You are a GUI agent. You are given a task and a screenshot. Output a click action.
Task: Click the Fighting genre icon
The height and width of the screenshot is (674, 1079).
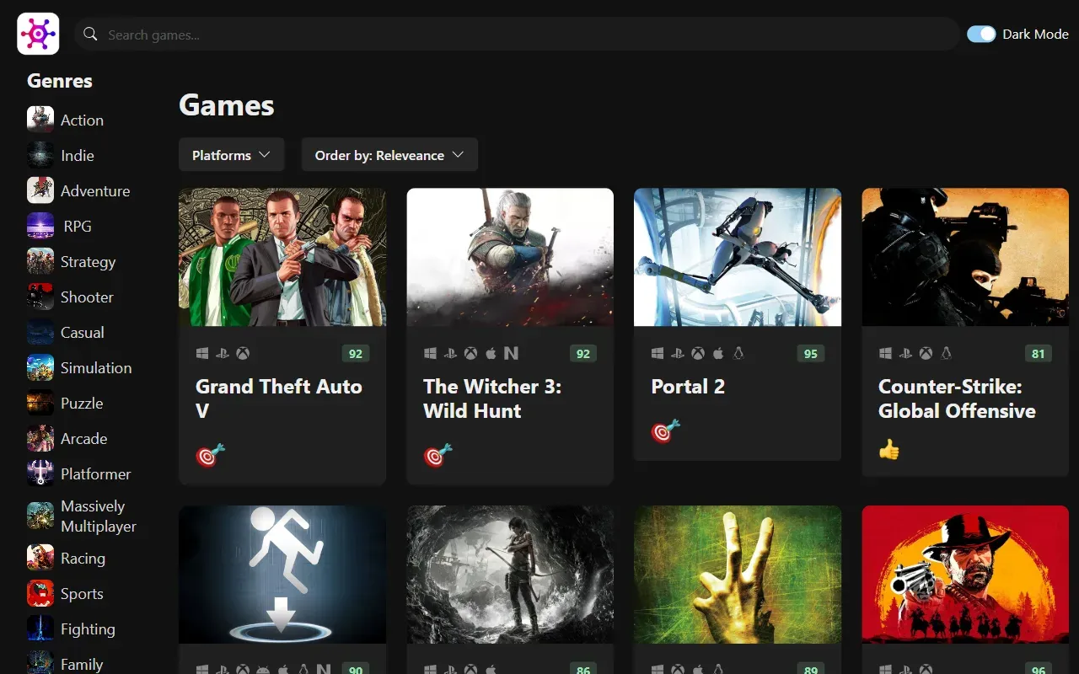40,629
